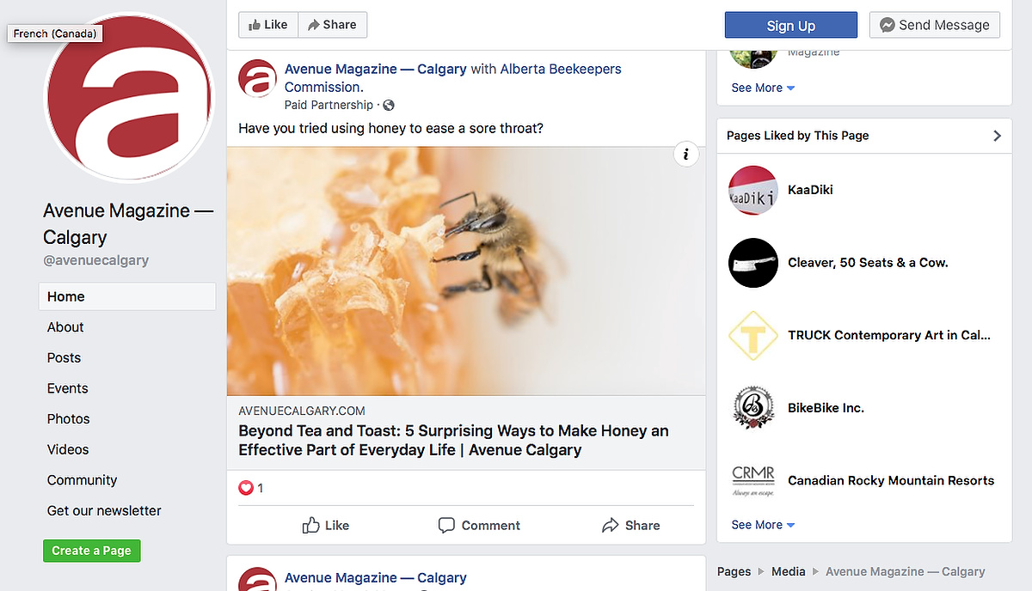Click the heart reaction icon under the post
This screenshot has height=591, width=1032.
point(246,488)
